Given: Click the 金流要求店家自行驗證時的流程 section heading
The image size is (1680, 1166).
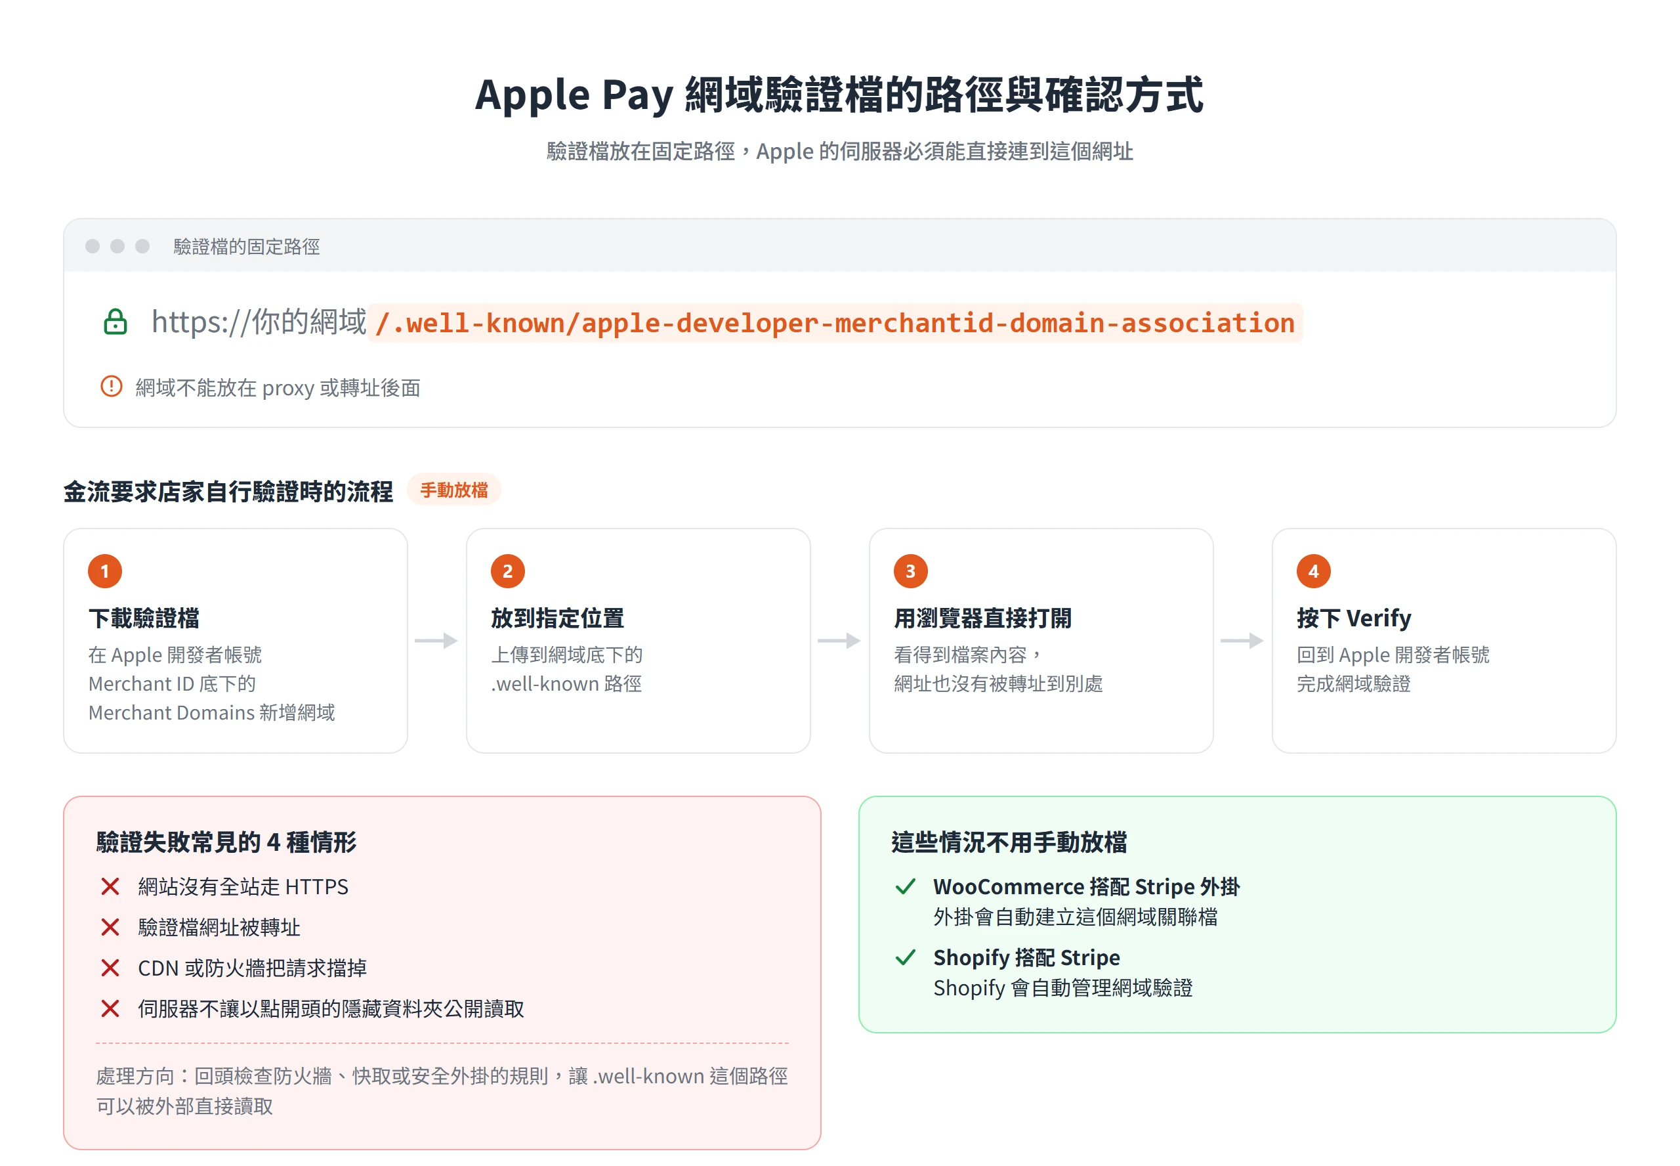Looking at the screenshot, I should pos(228,492).
